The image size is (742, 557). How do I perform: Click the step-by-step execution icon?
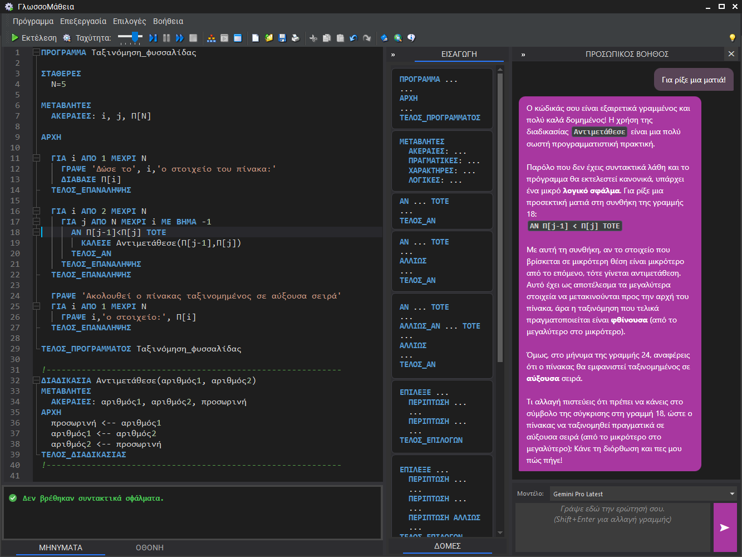(x=153, y=38)
